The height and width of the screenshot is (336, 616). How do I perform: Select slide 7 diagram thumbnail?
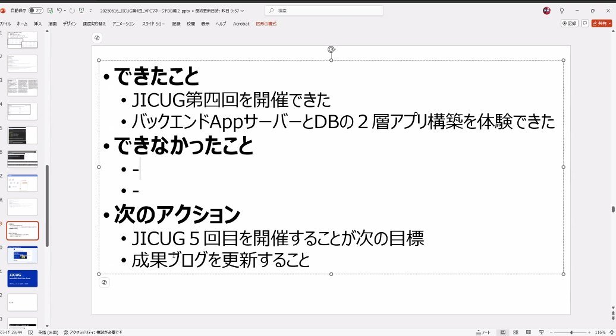coord(23,183)
